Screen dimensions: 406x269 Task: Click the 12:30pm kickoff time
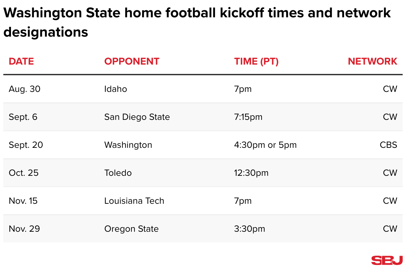(x=251, y=173)
